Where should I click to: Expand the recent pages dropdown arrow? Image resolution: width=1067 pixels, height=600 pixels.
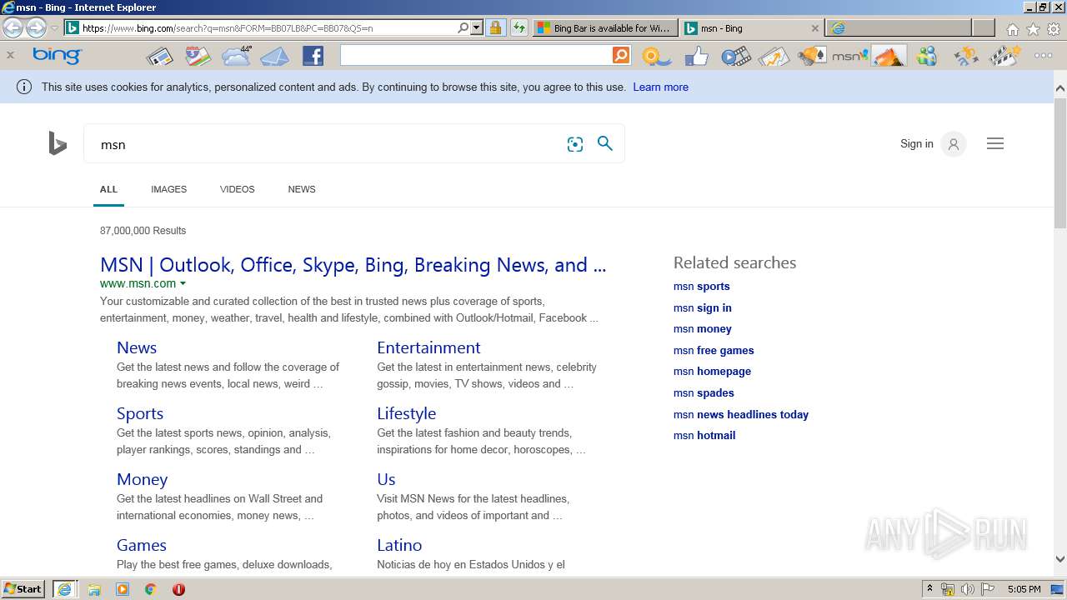click(x=54, y=27)
